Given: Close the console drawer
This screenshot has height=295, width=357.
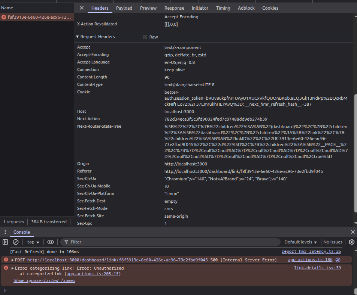Looking at the screenshot, I should [x=353, y=232].
